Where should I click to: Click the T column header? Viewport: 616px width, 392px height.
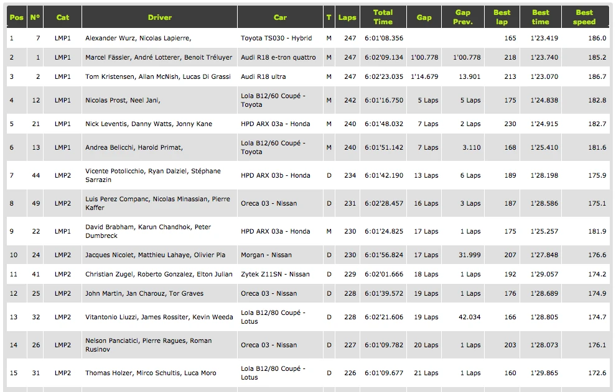[329, 17]
